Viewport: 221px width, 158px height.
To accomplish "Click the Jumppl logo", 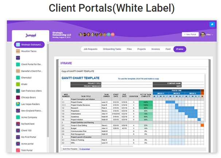I will pyautogui.click(x=31, y=35).
